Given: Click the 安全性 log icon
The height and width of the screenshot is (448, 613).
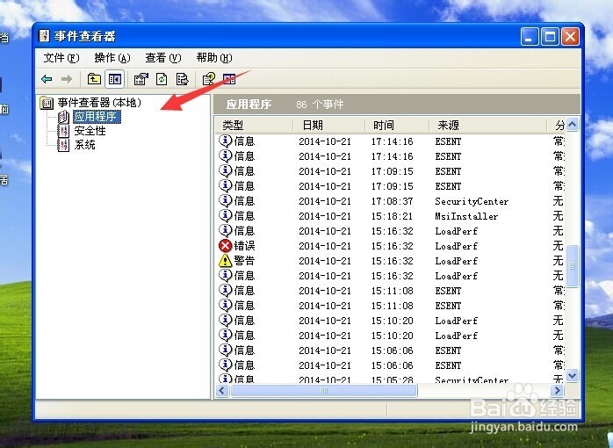Looking at the screenshot, I should pos(63,131).
